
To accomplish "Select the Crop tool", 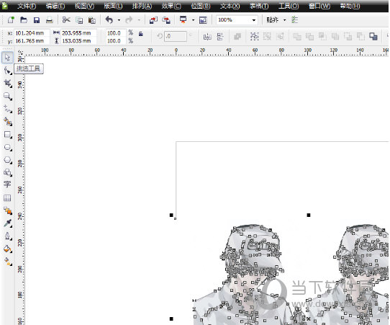I will click(7, 84).
